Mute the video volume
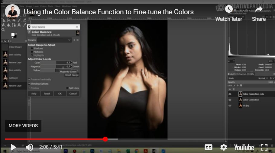This screenshot has width=275, height=153. pos(30,147)
